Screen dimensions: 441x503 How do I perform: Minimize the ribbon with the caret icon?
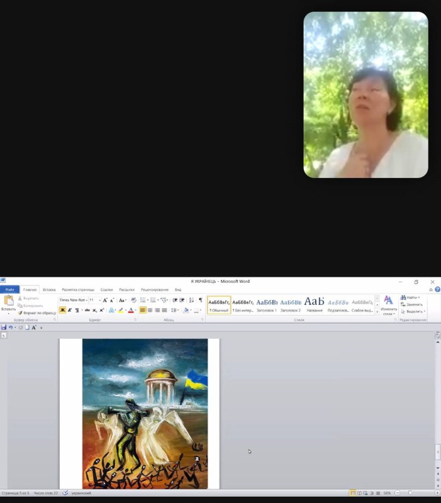point(431,289)
